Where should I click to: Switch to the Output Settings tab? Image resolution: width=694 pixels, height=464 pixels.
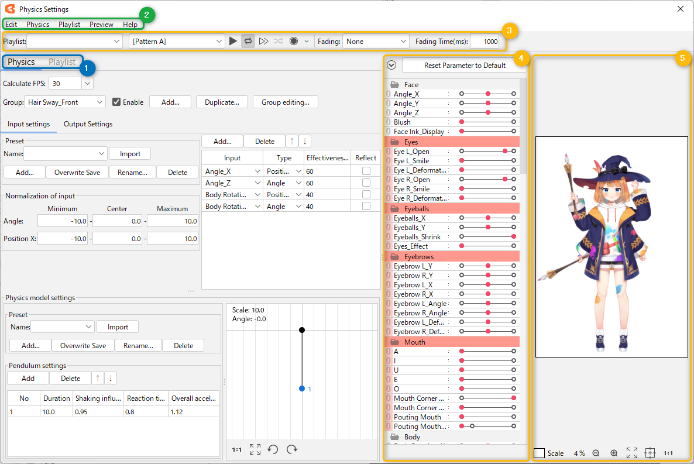point(88,124)
